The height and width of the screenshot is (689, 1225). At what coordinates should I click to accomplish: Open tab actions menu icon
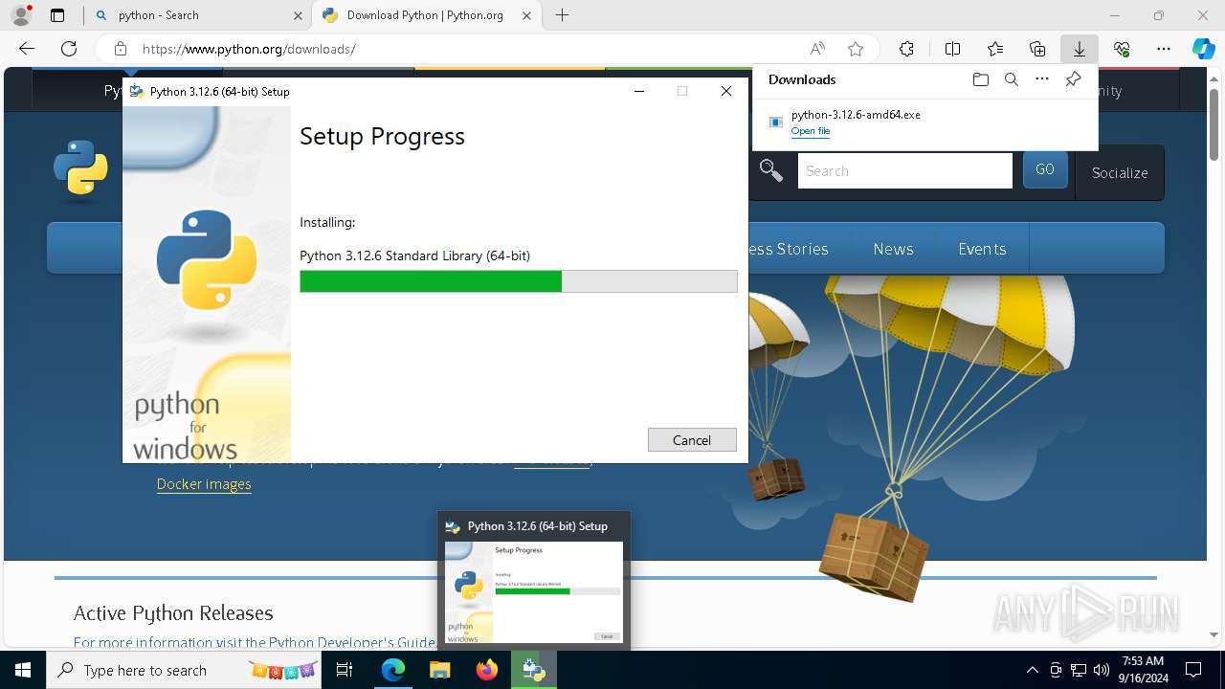pyautogui.click(x=57, y=15)
